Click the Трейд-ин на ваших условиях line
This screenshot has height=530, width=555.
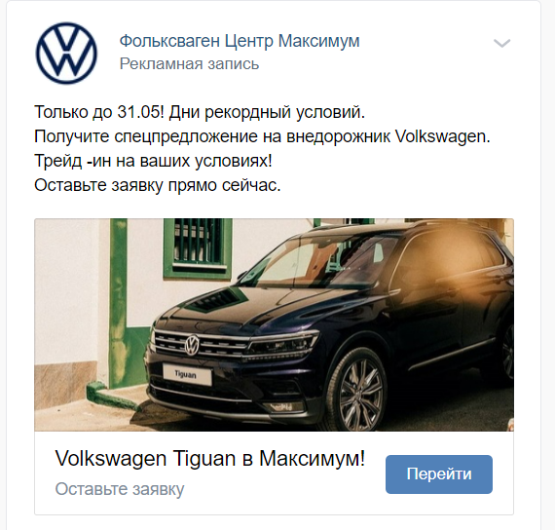point(153,161)
